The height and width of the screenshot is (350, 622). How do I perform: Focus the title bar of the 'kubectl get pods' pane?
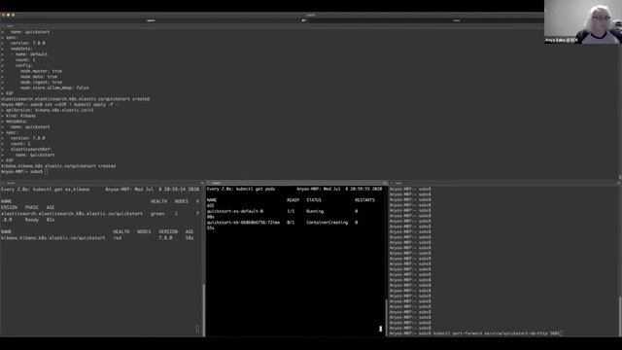tap(296, 183)
